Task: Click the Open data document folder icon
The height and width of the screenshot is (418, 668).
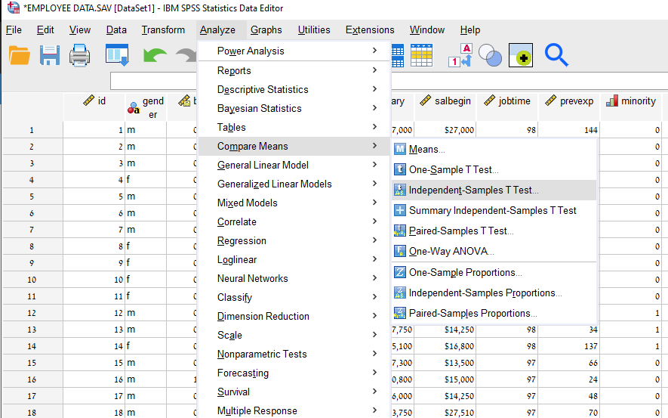Action: 19,55
